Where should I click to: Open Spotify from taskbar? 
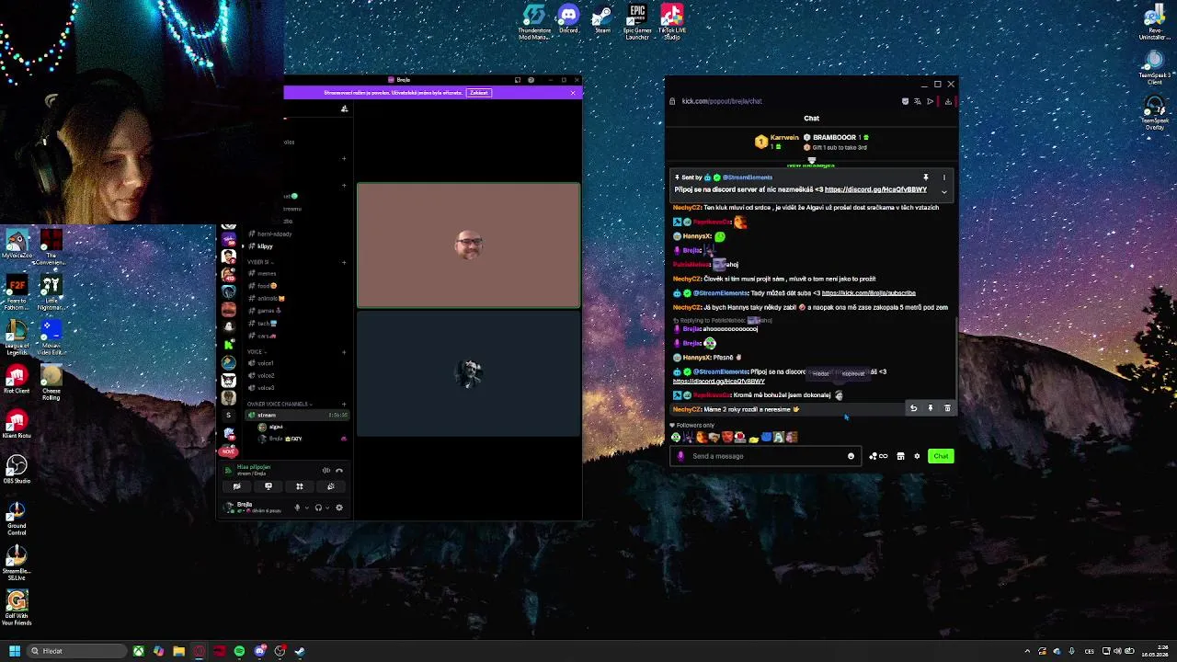[x=239, y=651]
